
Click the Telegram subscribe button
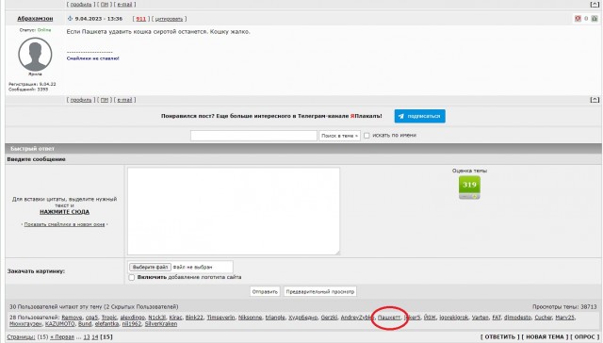tap(419, 116)
